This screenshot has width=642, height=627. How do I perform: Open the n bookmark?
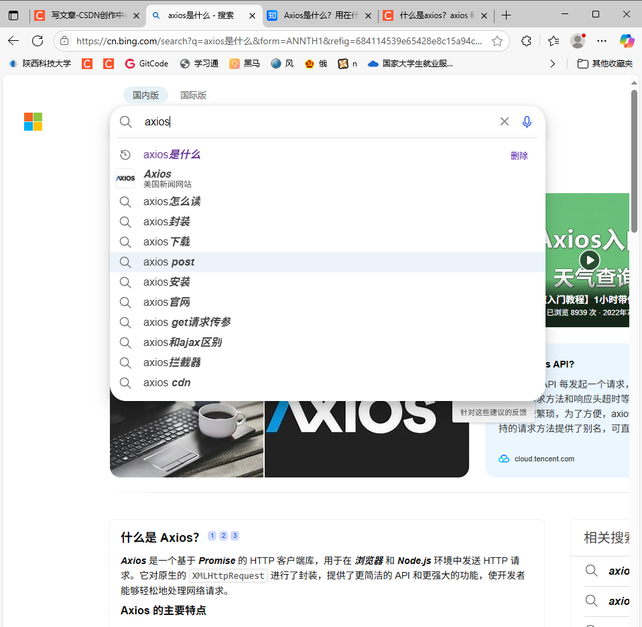347,64
